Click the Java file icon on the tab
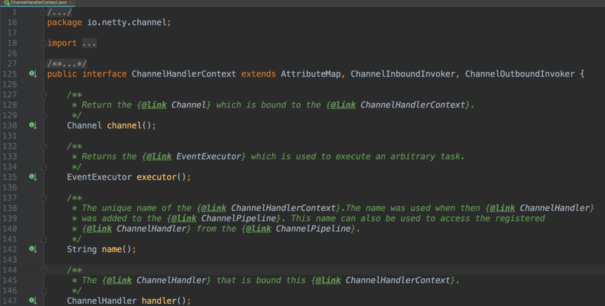The width and height of the screenshot is (605, 306). click(7, 3)
